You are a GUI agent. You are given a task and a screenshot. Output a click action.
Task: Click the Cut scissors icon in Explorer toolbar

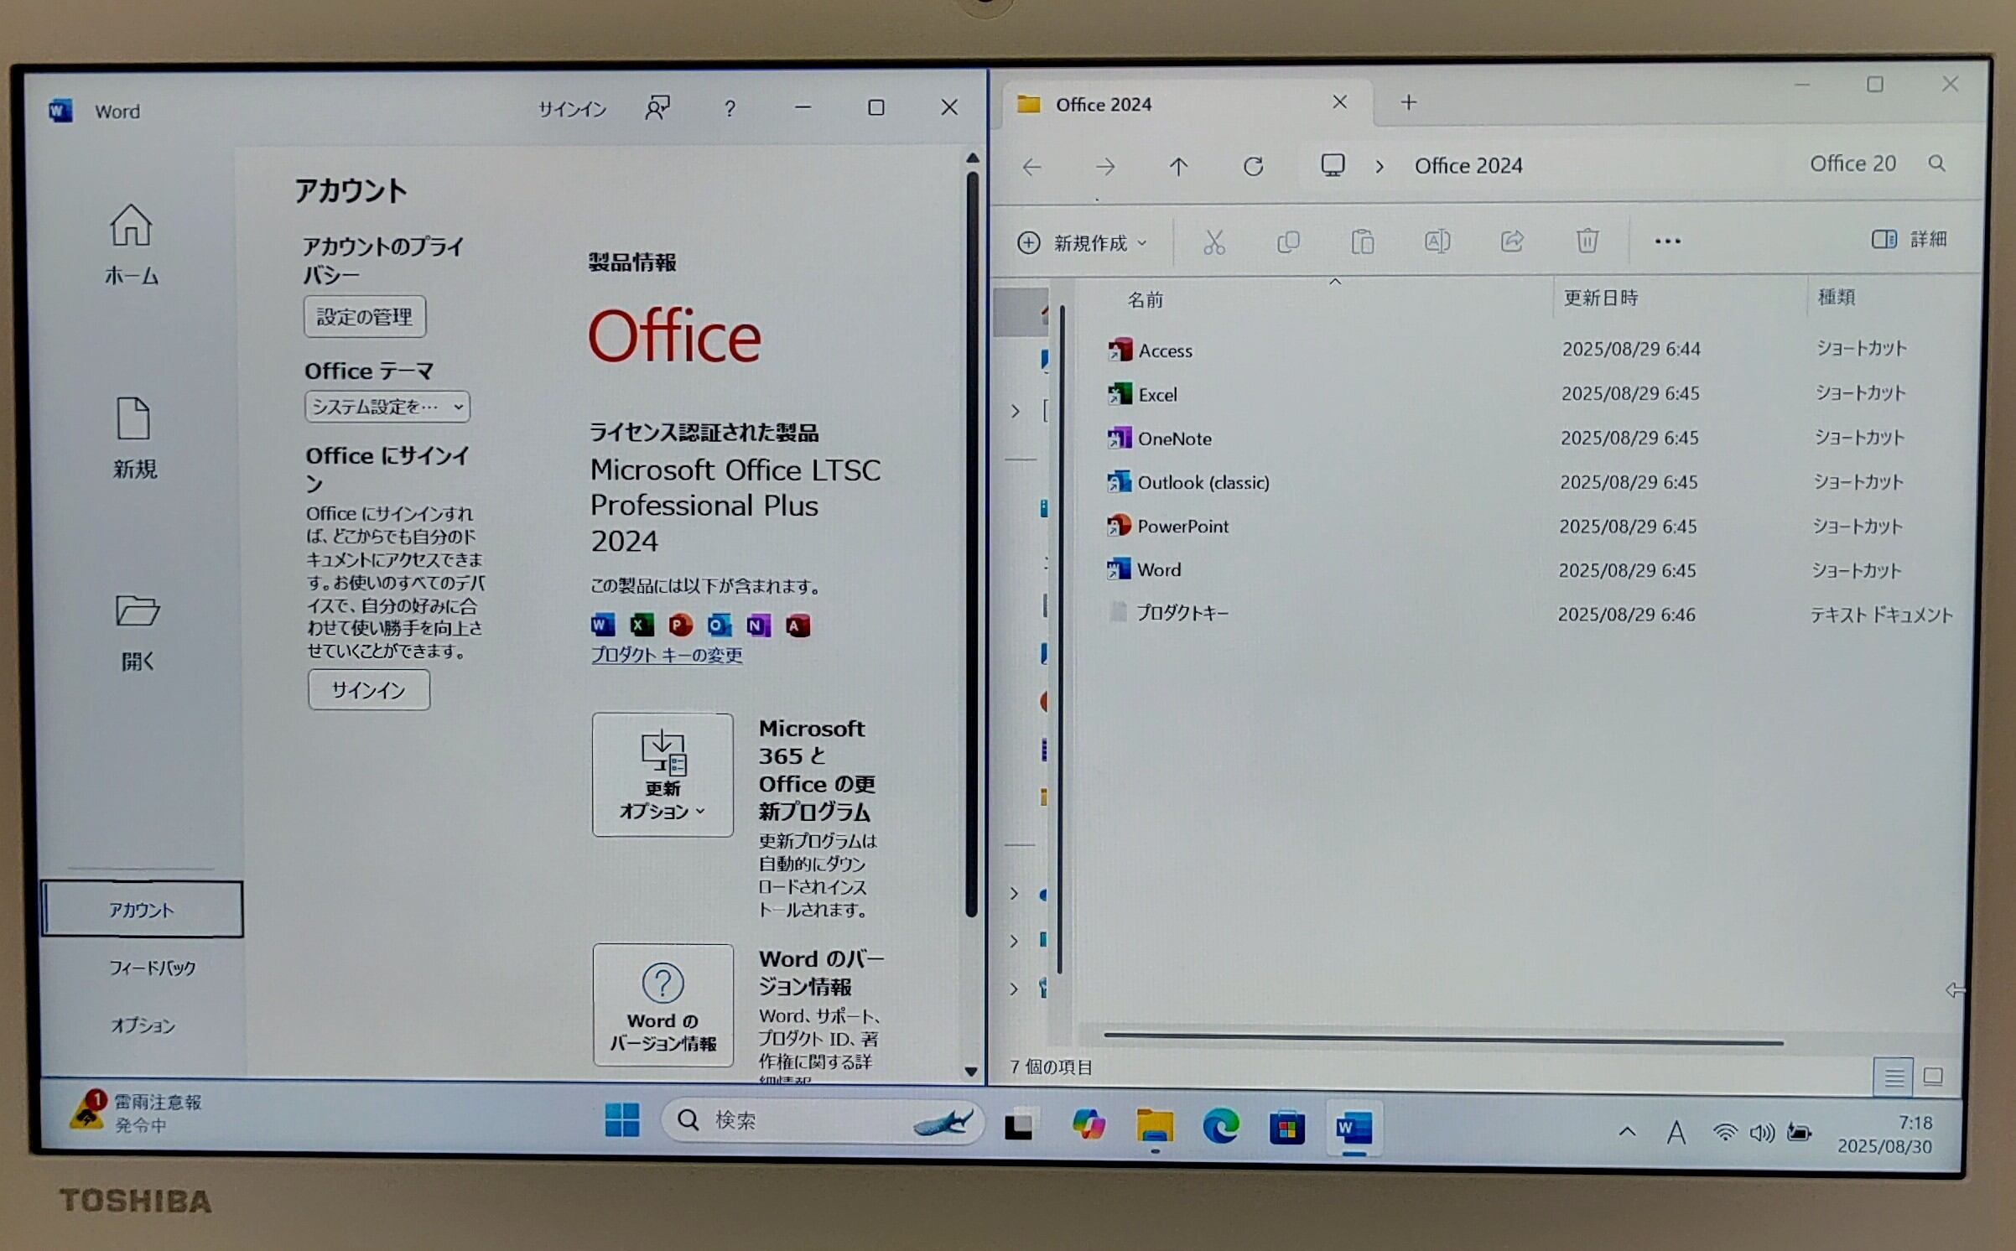1213,242
